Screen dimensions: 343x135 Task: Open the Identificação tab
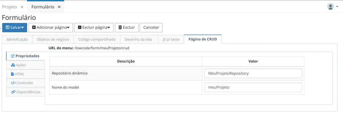click(x=17, y=39)
